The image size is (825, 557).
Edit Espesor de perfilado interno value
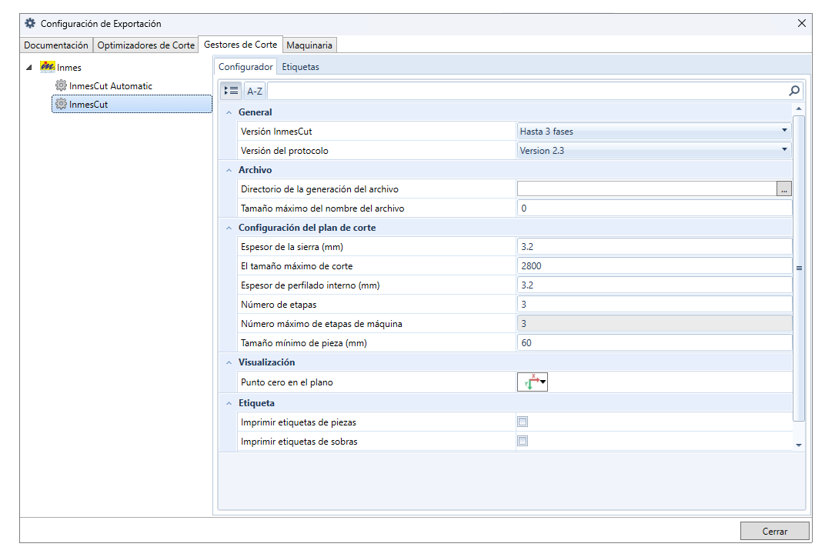tap(654, 285)
